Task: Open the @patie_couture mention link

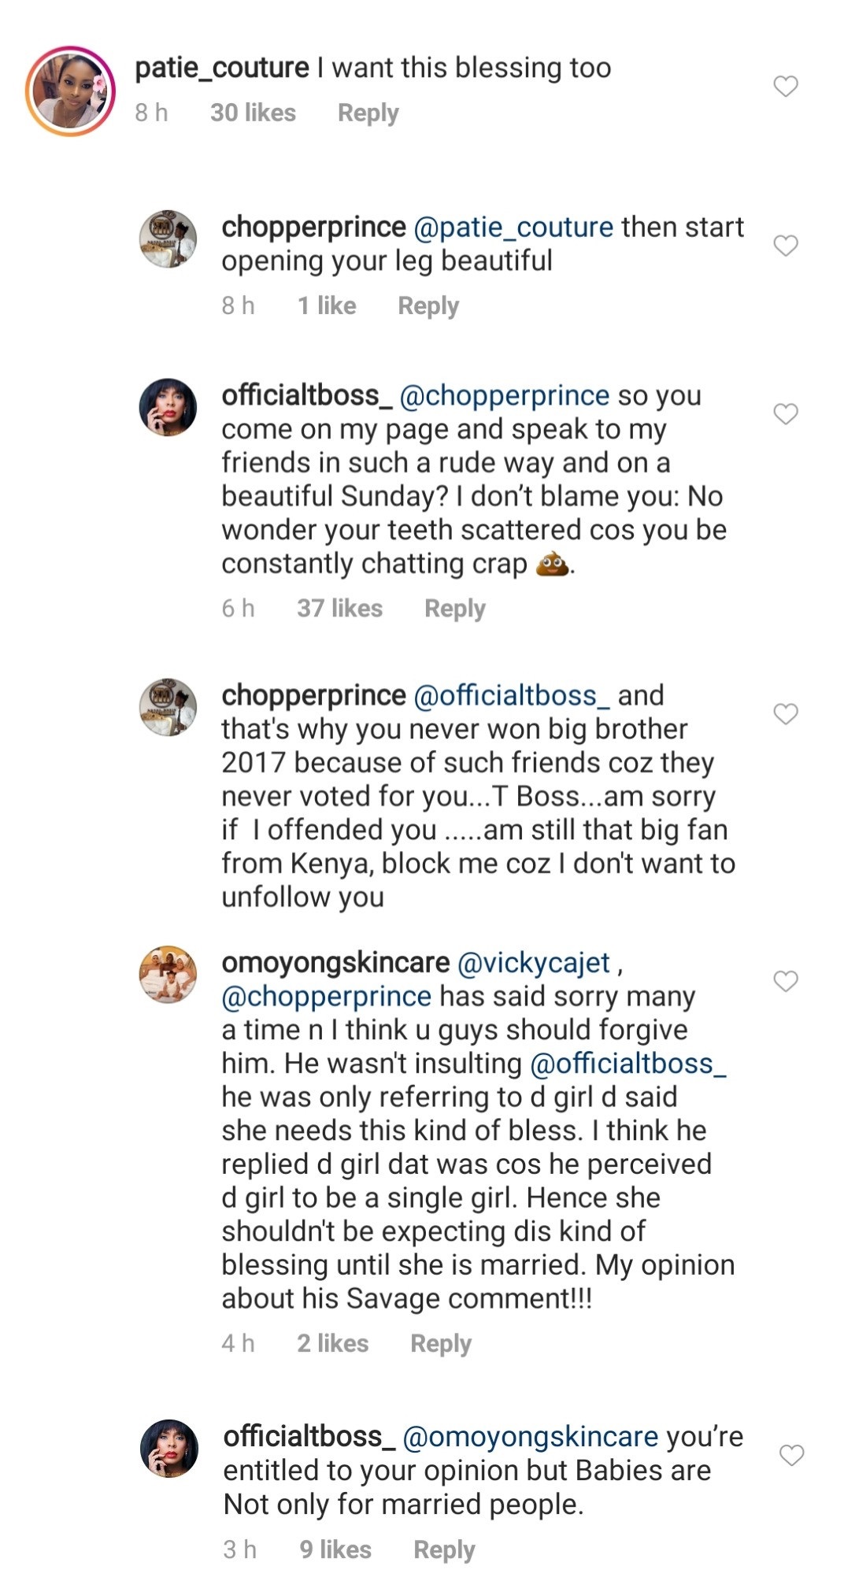Action: pos(513,228)
